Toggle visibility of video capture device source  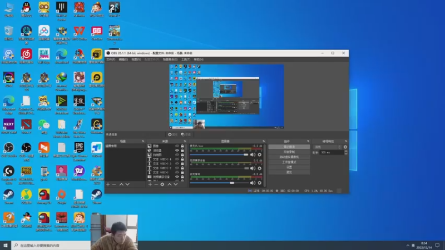coord(177,177)
